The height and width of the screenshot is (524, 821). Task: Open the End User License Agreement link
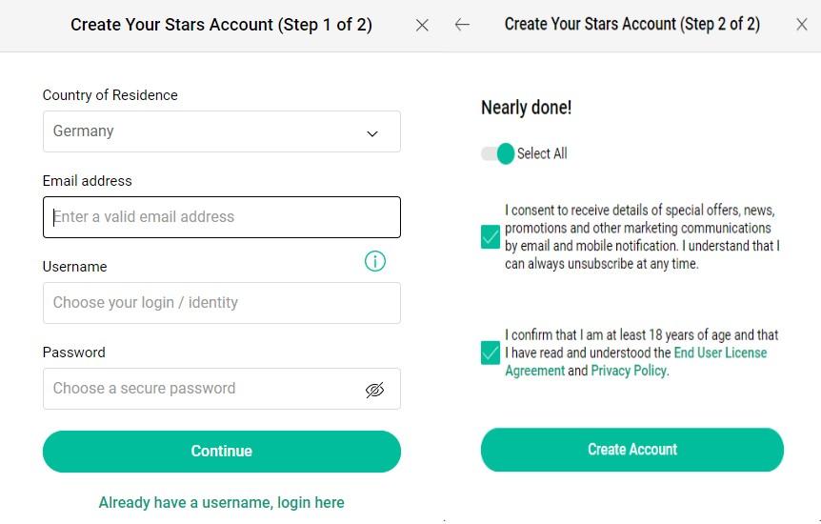720,353
